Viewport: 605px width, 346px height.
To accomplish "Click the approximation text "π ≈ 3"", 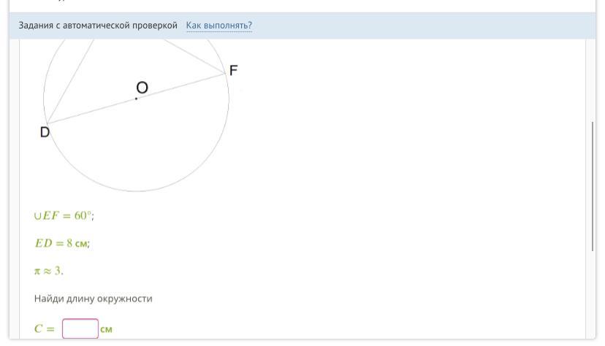I will 48,271.
